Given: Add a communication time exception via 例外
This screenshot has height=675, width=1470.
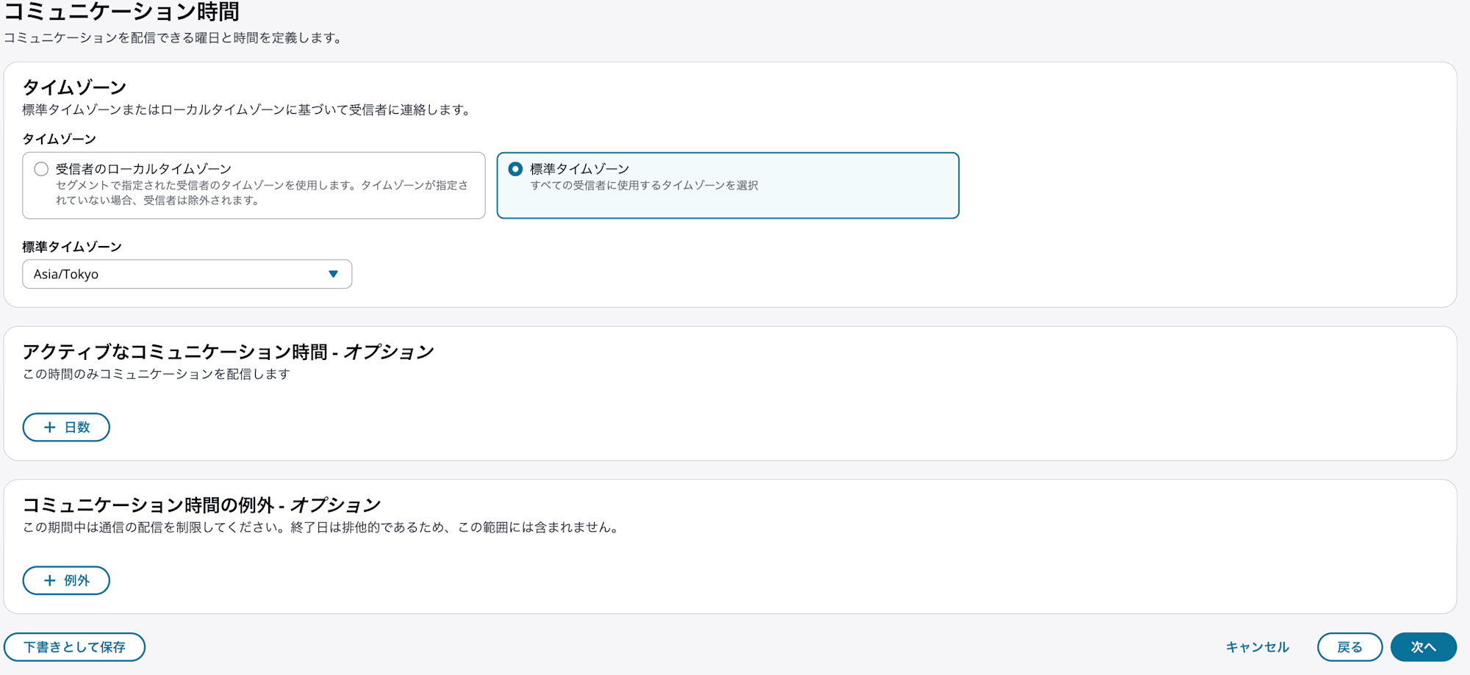Looking at the screenshot, I should (66, 580).
